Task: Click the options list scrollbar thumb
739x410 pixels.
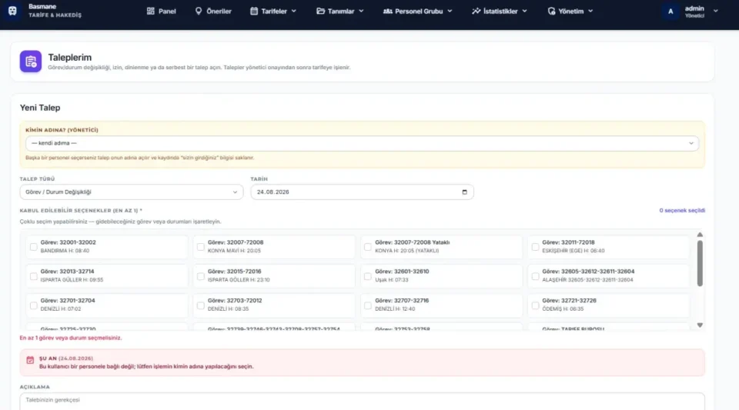Action: [700, 264]
